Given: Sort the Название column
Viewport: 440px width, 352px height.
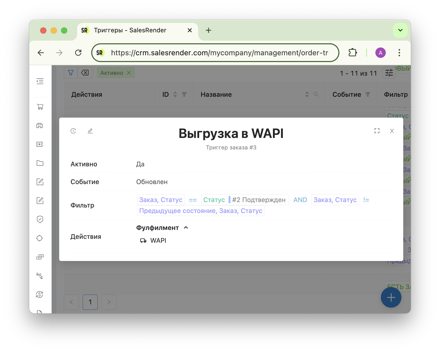Looking at the screenshot, I should (307, 94).
